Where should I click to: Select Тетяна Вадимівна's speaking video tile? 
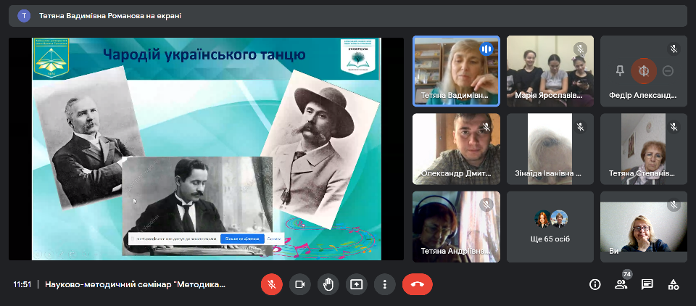click(x=456, y=70)
